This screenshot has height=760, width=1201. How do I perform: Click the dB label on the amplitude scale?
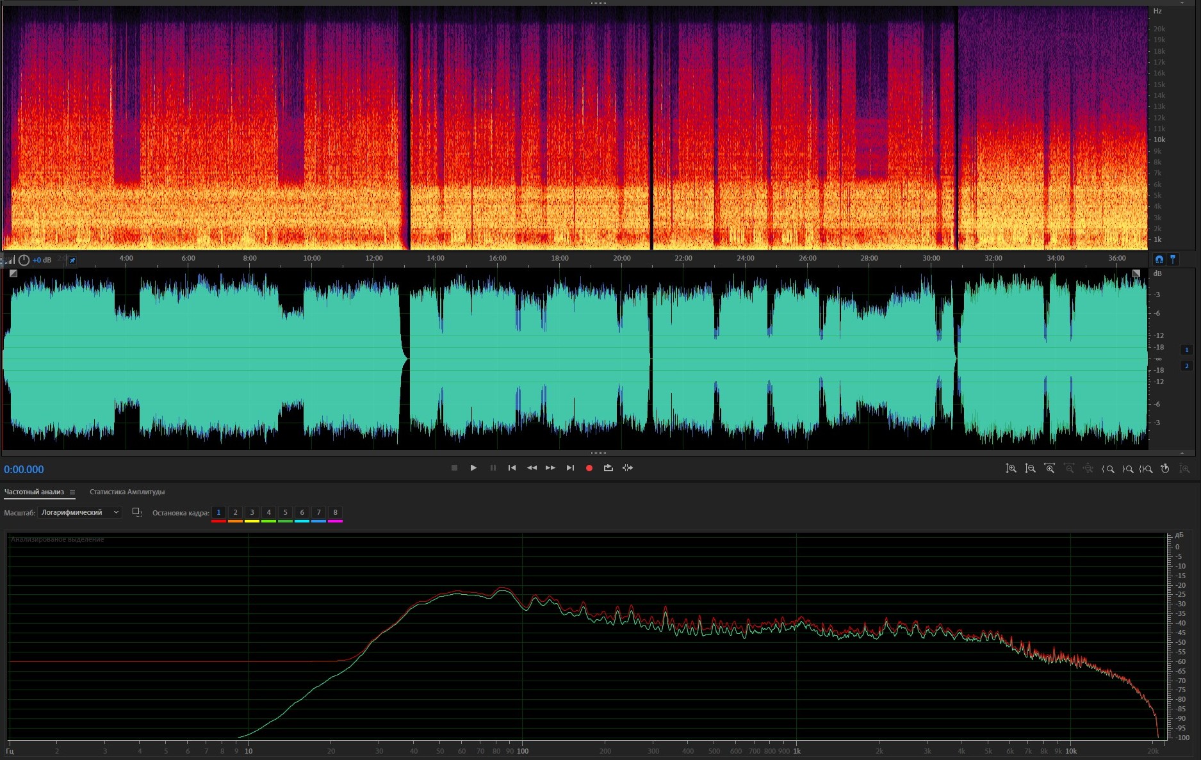click(1157, 273)
